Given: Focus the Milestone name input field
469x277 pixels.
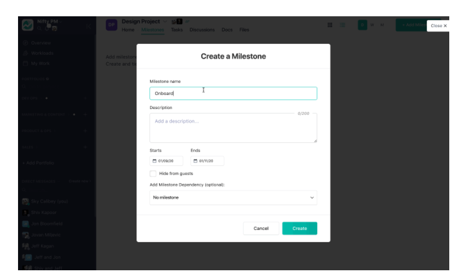Looking at the screenshot, I should point(233,93).
